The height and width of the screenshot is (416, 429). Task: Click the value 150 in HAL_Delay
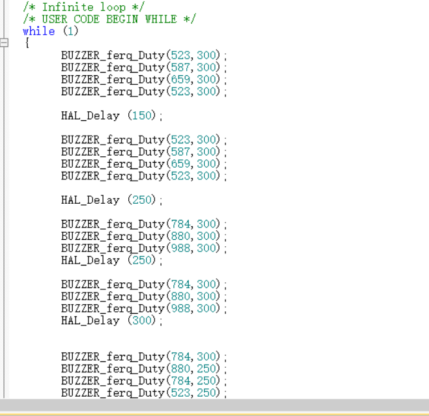point(142,116)
